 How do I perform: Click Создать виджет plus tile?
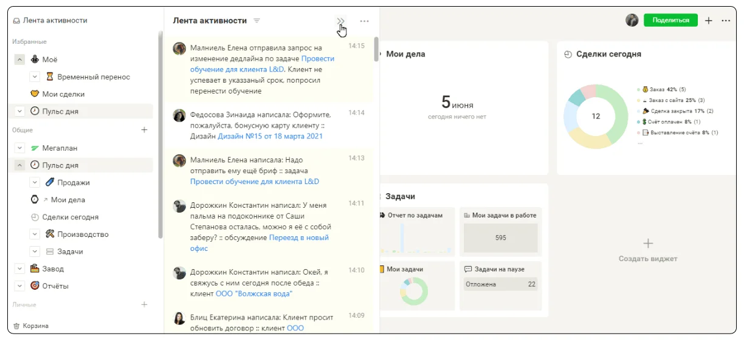[x=648, y=250]
